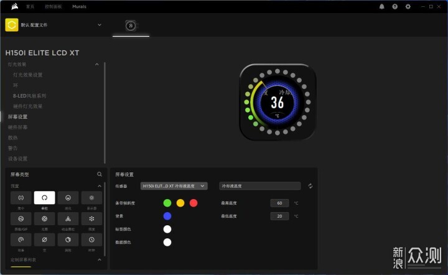Click the yellow gradient color swatch
448x275 pixels.
click(180, 203)
